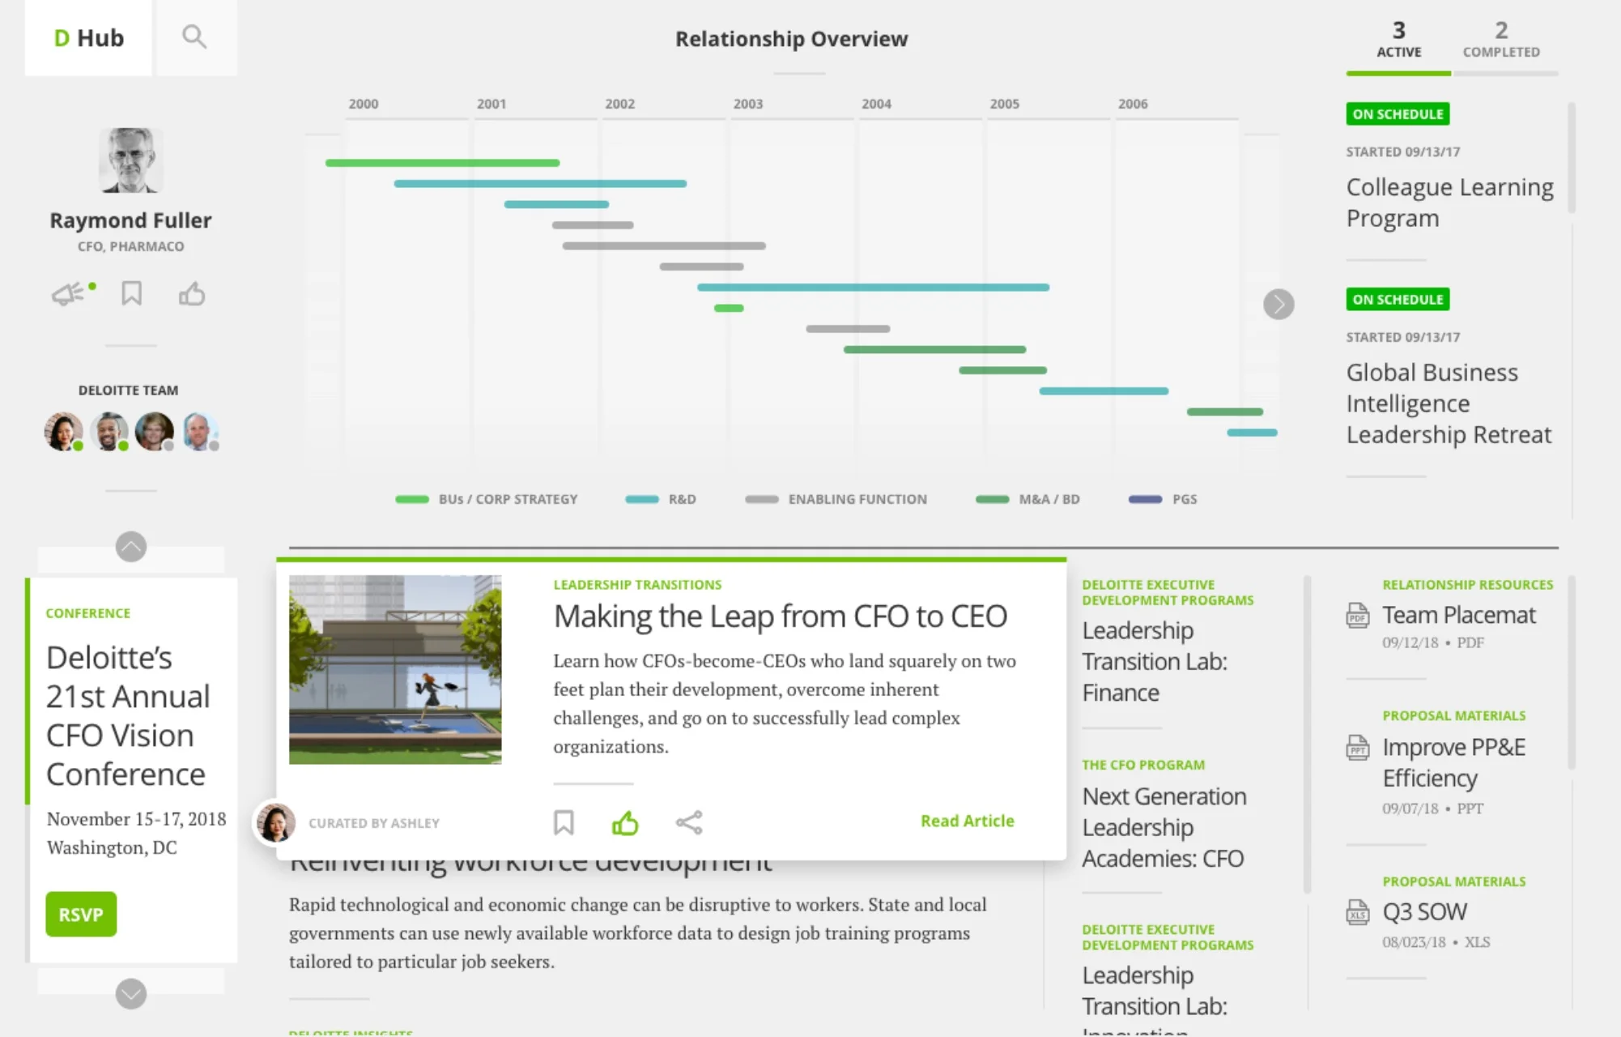This screenshot has height=1037, width=1621.
Task: Click thumbs-up under Raymond Fuller
Action: click(192, 293)
